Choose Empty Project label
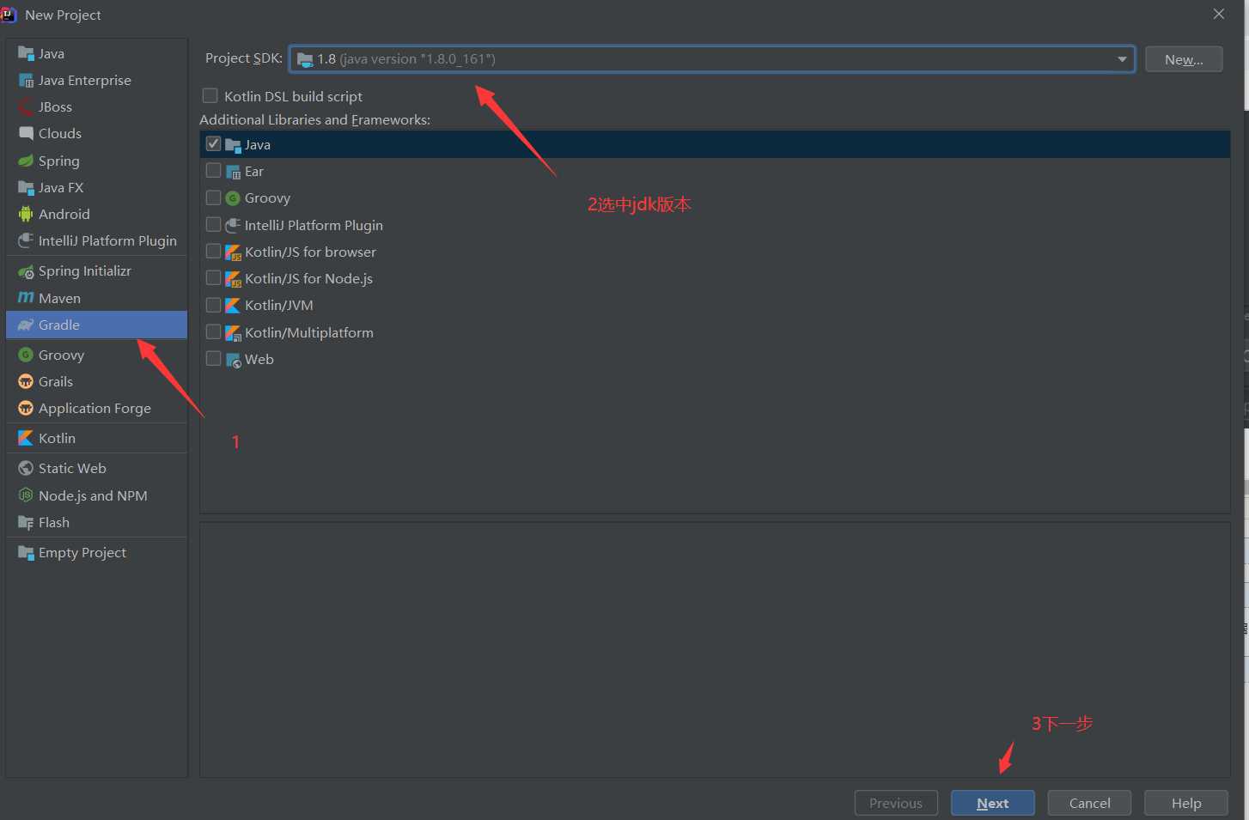1249x820 pixels. click(x=82, y=552)
